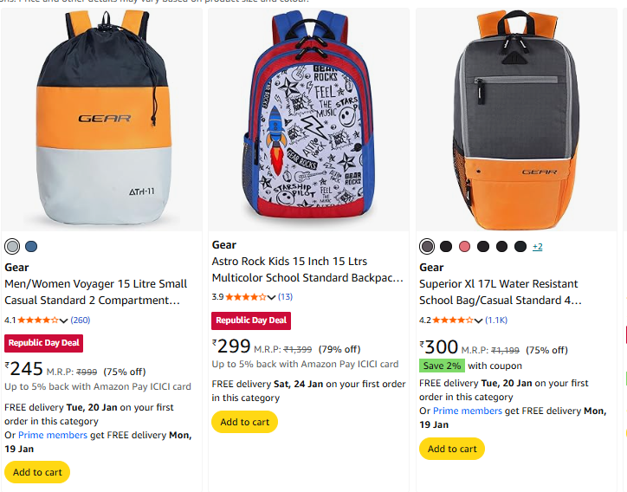Image resolution: width=627 pixels, height=492 pixels.
Task: Open the 1.1K customer ratings link
Action: [496, 320]
